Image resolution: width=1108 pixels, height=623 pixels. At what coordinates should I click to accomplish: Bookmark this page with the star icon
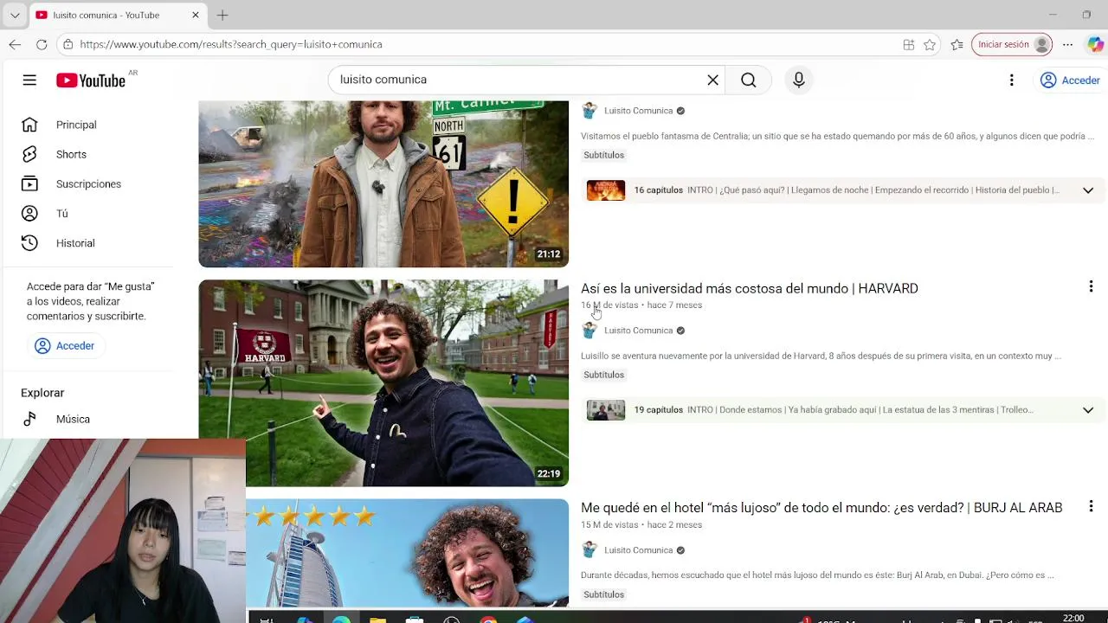tap(930, 44)
